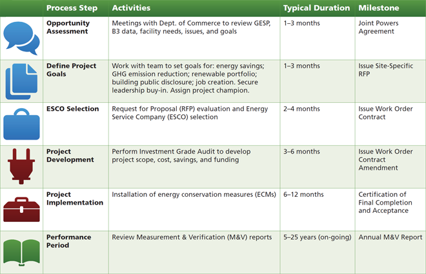Viewport: 426px width, 274px height.
Task: Select the Typical Duration column header
Action: (x=316, y=8)
